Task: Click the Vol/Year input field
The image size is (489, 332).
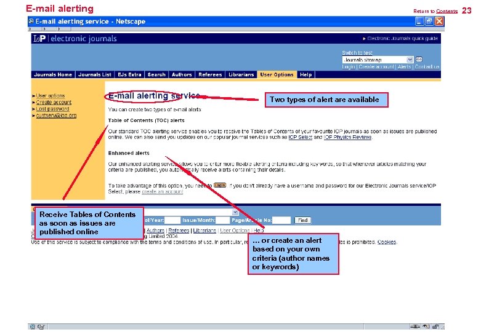Action: point(172,220)
